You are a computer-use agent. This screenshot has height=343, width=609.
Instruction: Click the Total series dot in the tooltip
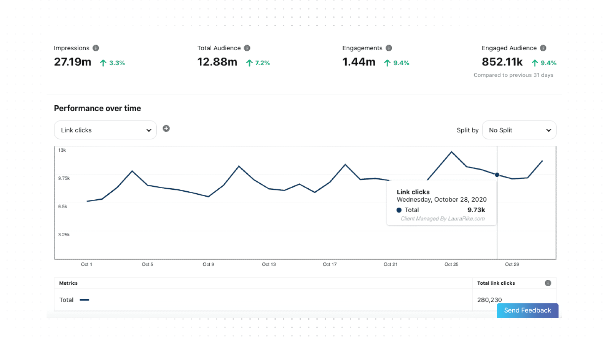coord(399,210)
